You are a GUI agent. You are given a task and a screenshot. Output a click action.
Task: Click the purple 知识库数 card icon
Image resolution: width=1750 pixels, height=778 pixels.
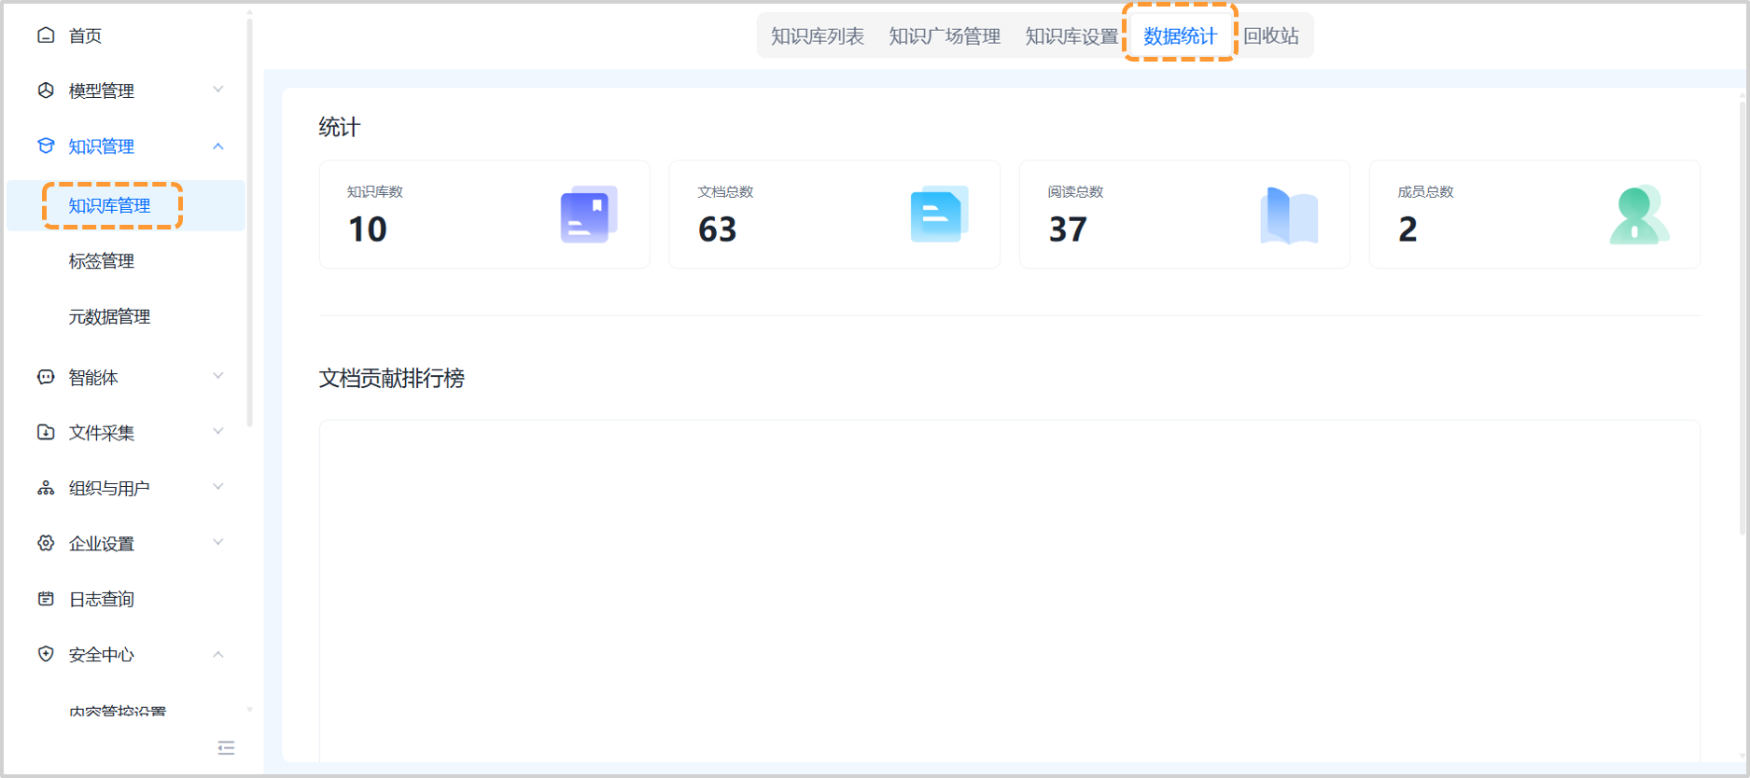pyautogui.click(x=589, y=215)
